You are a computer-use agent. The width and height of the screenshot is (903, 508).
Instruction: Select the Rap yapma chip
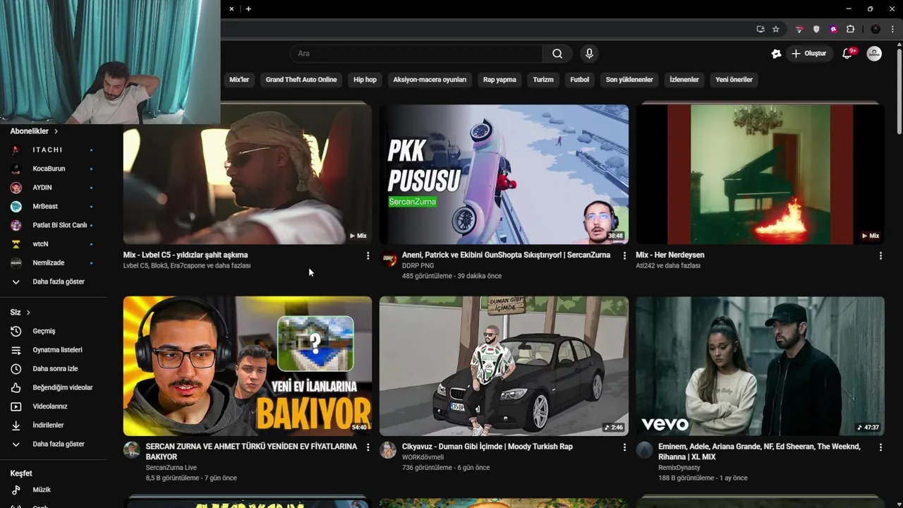point(499,80)
